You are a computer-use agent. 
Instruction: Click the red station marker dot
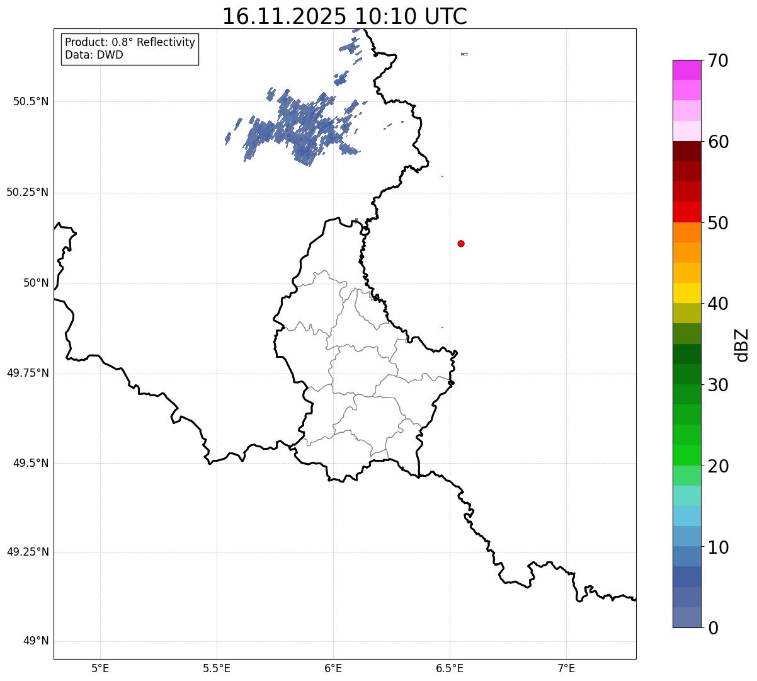pyautogui.click(x=461, y=243)
